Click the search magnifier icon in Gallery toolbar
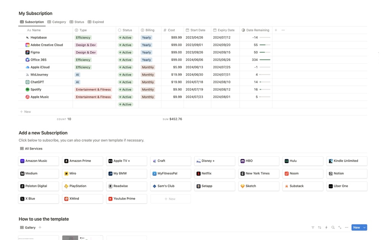 click(x=333, y=227)
